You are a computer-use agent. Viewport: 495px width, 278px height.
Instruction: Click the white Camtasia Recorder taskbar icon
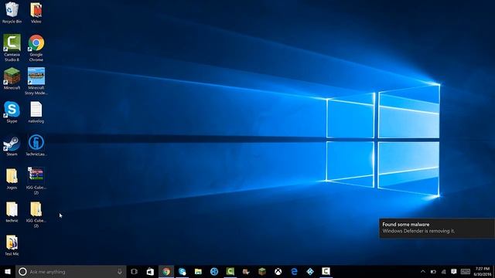pyautogui.click(x=326, y=271)
